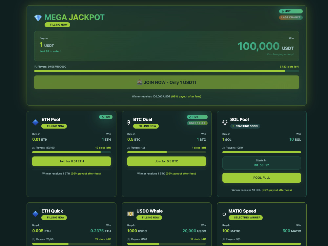Click the HOT badge on BTC Duel
This screenshot has width=328, height=246.
click(197, 117)
